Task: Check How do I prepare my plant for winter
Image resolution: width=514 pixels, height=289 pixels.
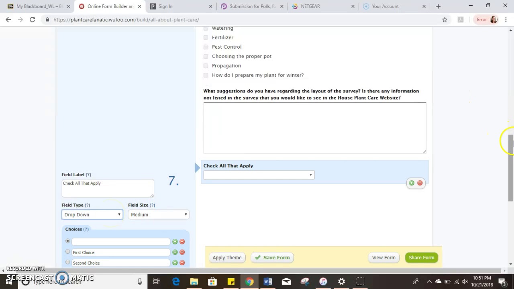Action: (206, 75)
